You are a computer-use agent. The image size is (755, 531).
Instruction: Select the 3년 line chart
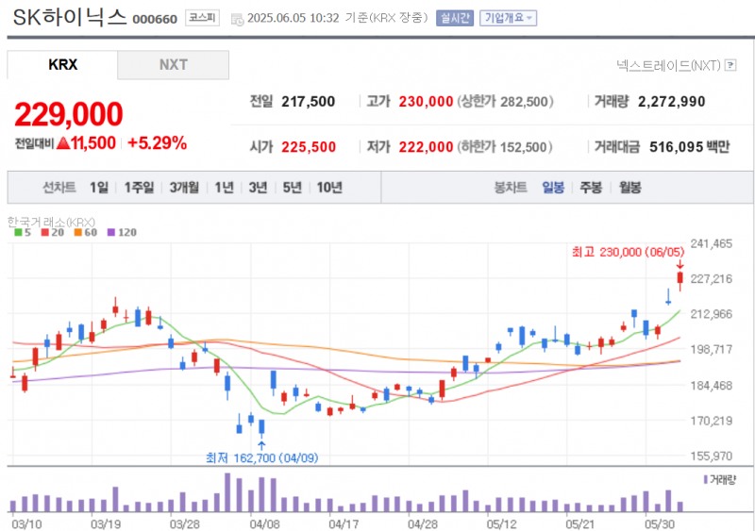point(258,188)
